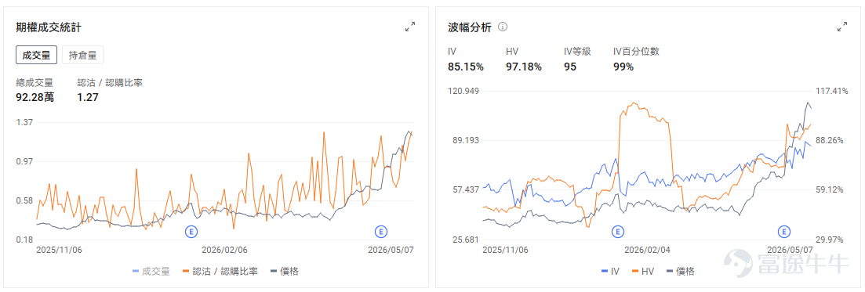Toggle the 價格 legend in 期權成交統計

(x=285, y=271)
